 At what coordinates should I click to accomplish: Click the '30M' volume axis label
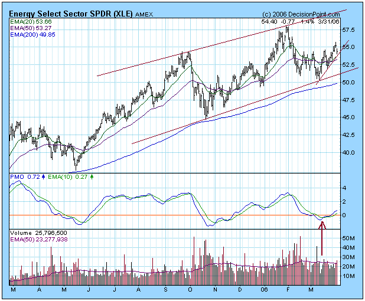click(x=348, y=257)
